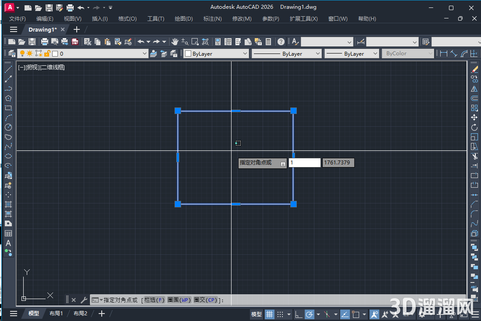Click the dynamic input coordinate field
481x321 pixels.
[305, 163]
